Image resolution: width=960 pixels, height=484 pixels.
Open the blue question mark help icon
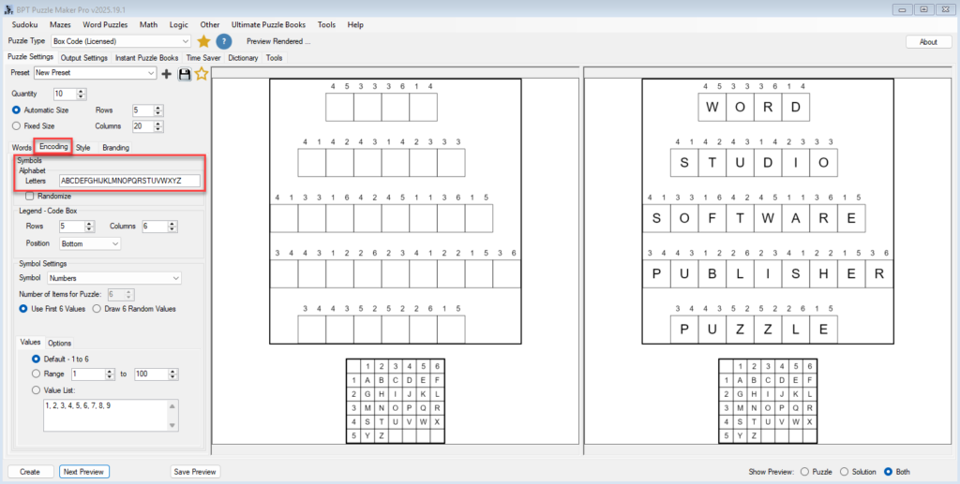[x=224, y=41]
